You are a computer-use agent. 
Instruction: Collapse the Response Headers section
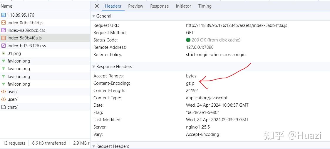(94, 67)
